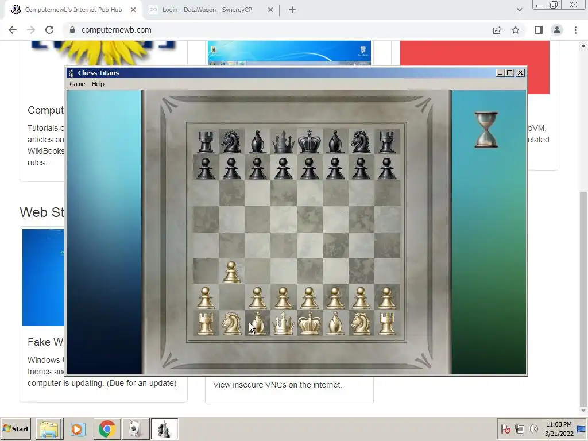This screenshot has height=441, width=588.
Task: Click the black knight on g8
Action: 361,142
